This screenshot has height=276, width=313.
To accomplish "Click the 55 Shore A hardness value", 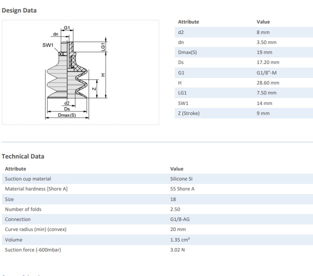I will [181, 188].
